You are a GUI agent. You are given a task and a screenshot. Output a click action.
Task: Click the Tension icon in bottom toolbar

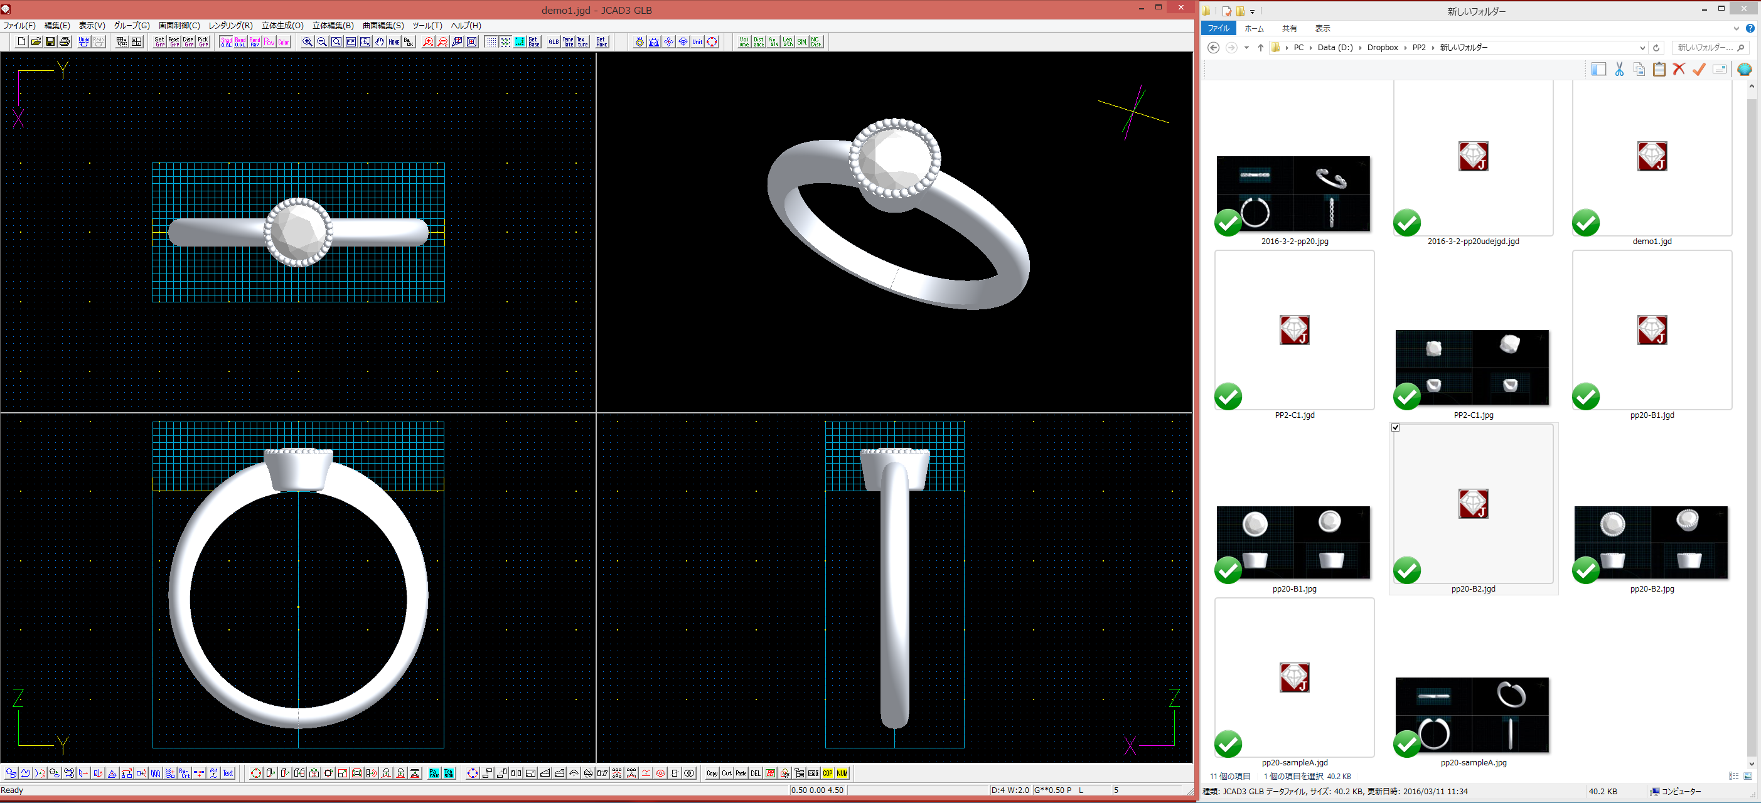click(x=449, y=773)
